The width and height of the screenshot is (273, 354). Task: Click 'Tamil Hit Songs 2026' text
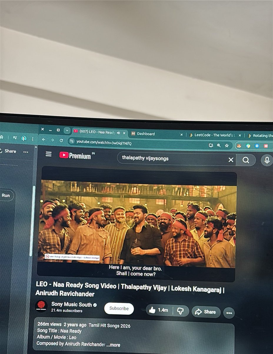(109, 326)
